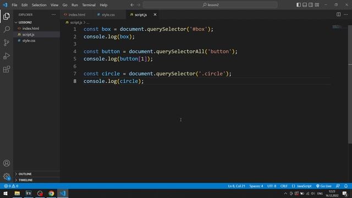Open the Selection menu
This screenshot has width=352, height=198.
tap(39, 5)
